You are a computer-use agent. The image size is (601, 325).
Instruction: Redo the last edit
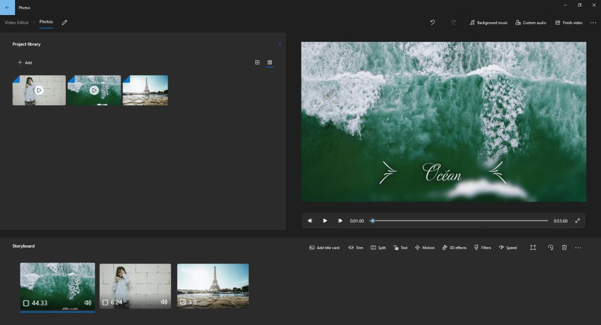tap(454, 23)
